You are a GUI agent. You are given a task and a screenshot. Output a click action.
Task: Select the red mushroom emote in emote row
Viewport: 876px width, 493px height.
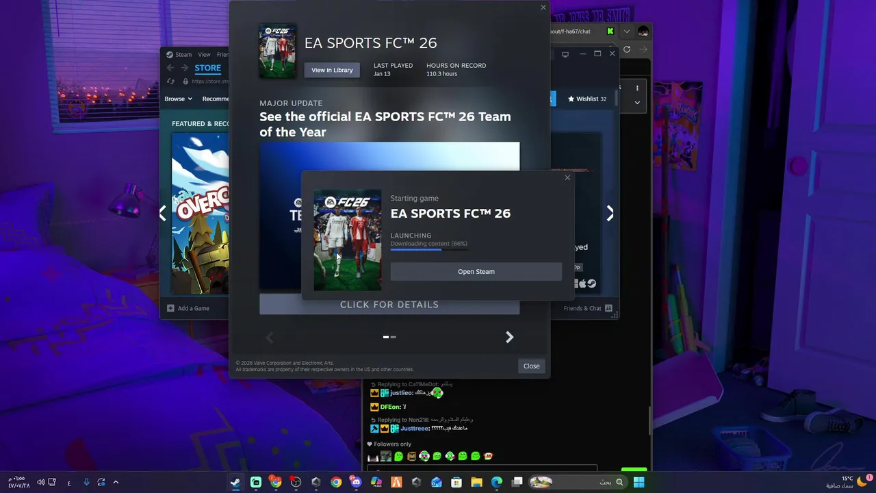coord(488,456)
